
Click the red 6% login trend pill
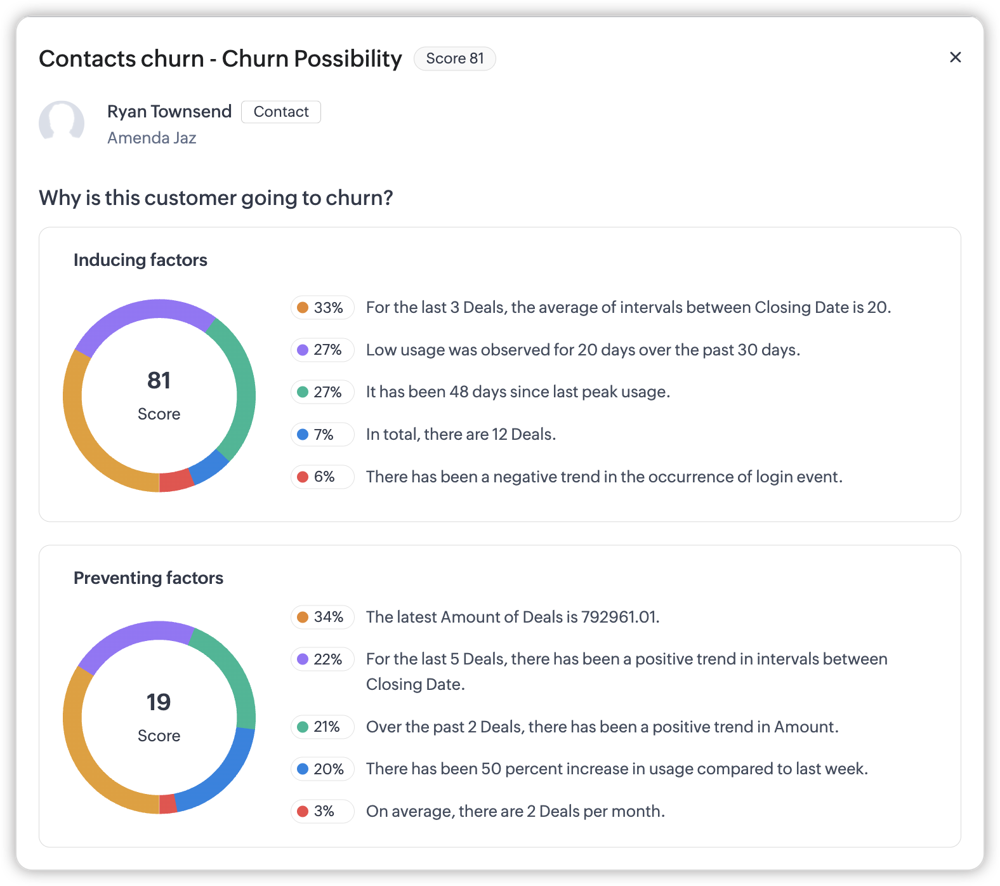pos(322,477)
